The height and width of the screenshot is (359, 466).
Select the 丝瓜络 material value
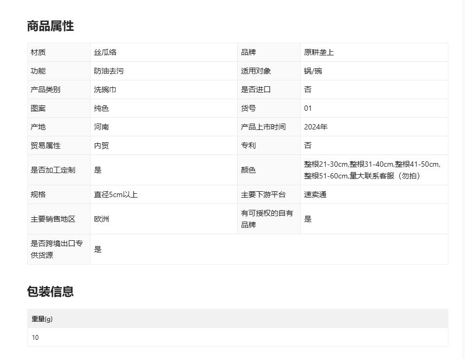pyautogui.click(x=105, y=52)
